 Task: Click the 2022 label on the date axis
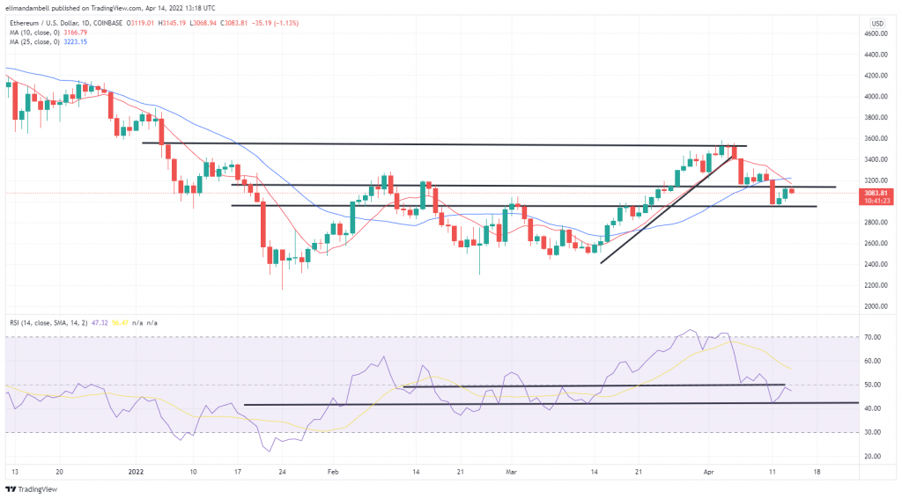(136, 472)
